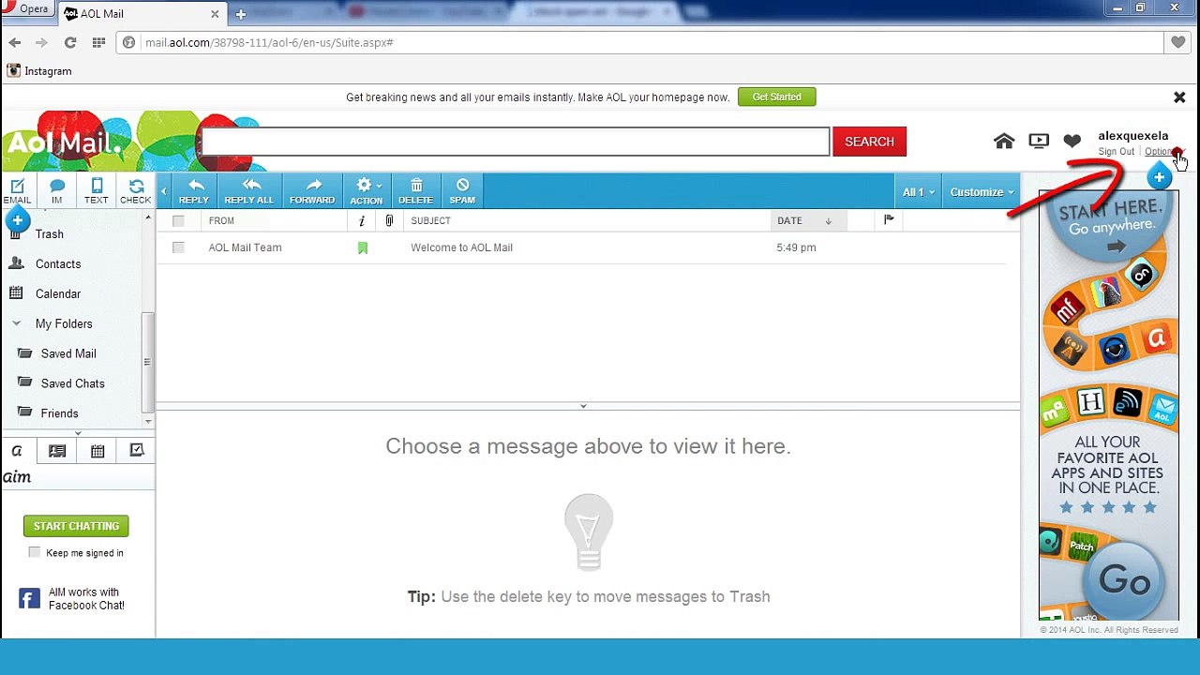Screen dimensions: 1200x675
Task: Reload the page in the browser
Action: (x=70, y=42)
